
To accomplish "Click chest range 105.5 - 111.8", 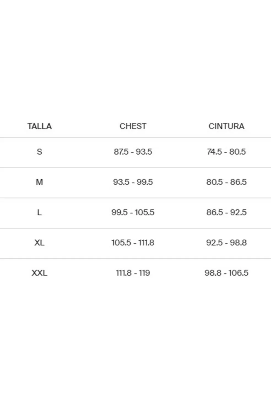I will tap(133, 242).
